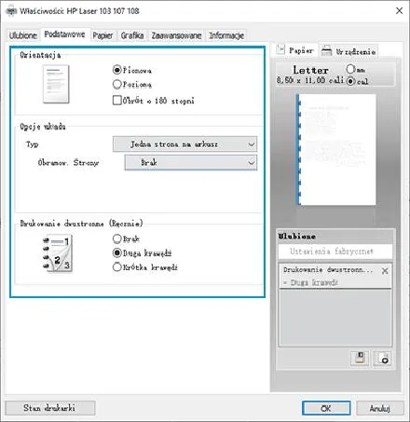This screenshot has height=422, width=410.
Task: Choose Długa krawędź duplex option
Action: tap(116, 252)
